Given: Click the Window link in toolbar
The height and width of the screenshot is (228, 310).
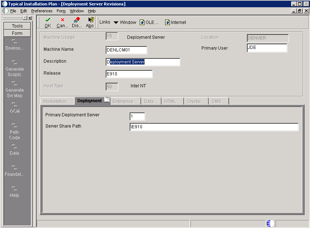Looking at the screenshot, I should (128, 22).
